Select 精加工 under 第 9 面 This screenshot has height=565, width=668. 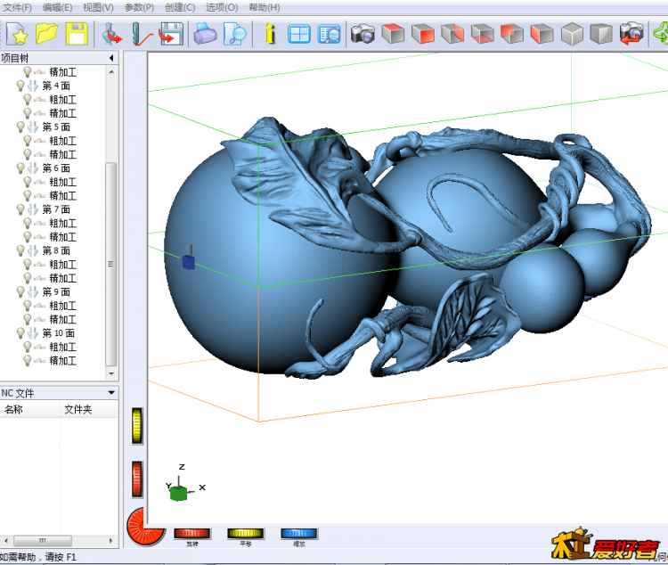62,319
